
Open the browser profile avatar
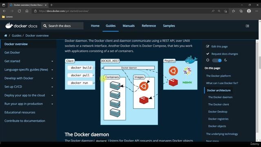249,11
